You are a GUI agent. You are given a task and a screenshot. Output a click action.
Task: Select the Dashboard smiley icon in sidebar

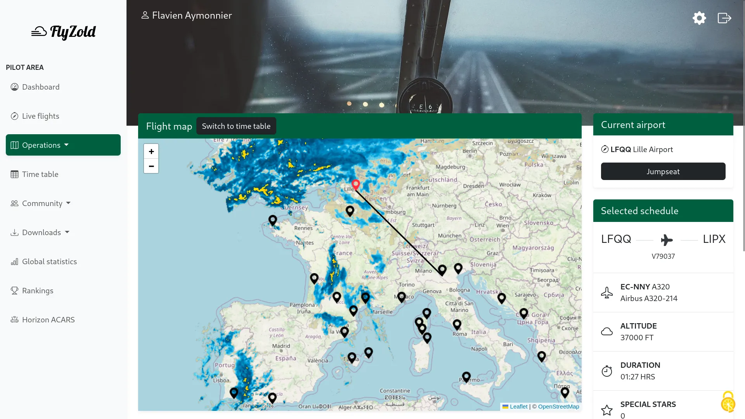click(x=14, y=87)
